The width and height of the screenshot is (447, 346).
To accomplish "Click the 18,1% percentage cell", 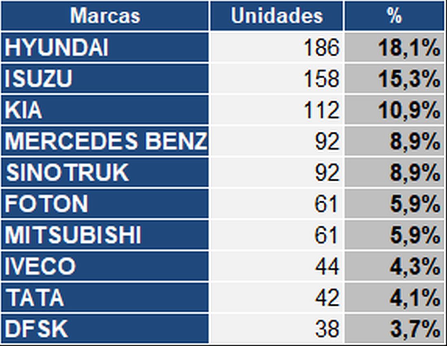I will (408, 48).
